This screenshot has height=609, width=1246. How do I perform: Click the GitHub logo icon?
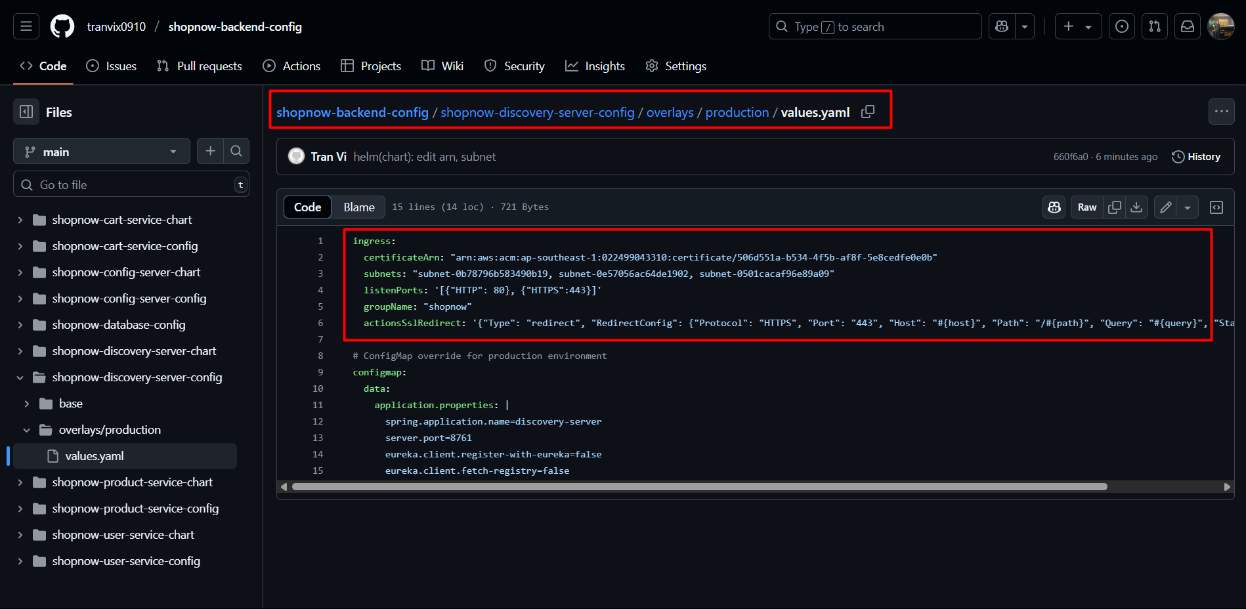point(62,26)
